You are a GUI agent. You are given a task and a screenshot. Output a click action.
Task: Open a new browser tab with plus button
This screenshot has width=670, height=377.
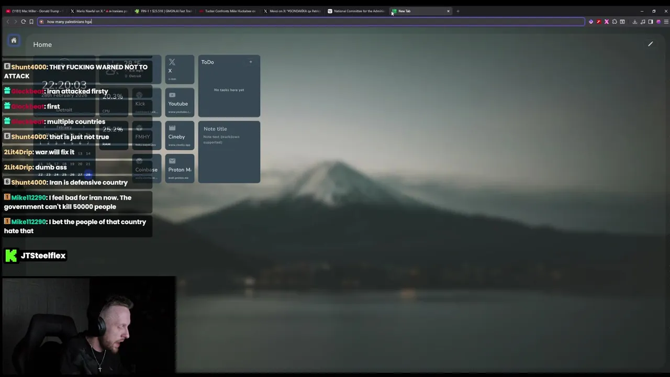click(x=457, y=11)
